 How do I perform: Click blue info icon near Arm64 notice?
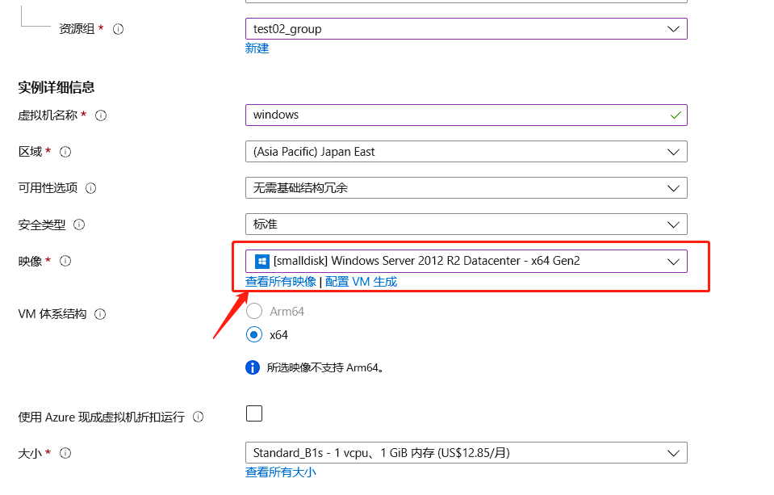(253, 367)
